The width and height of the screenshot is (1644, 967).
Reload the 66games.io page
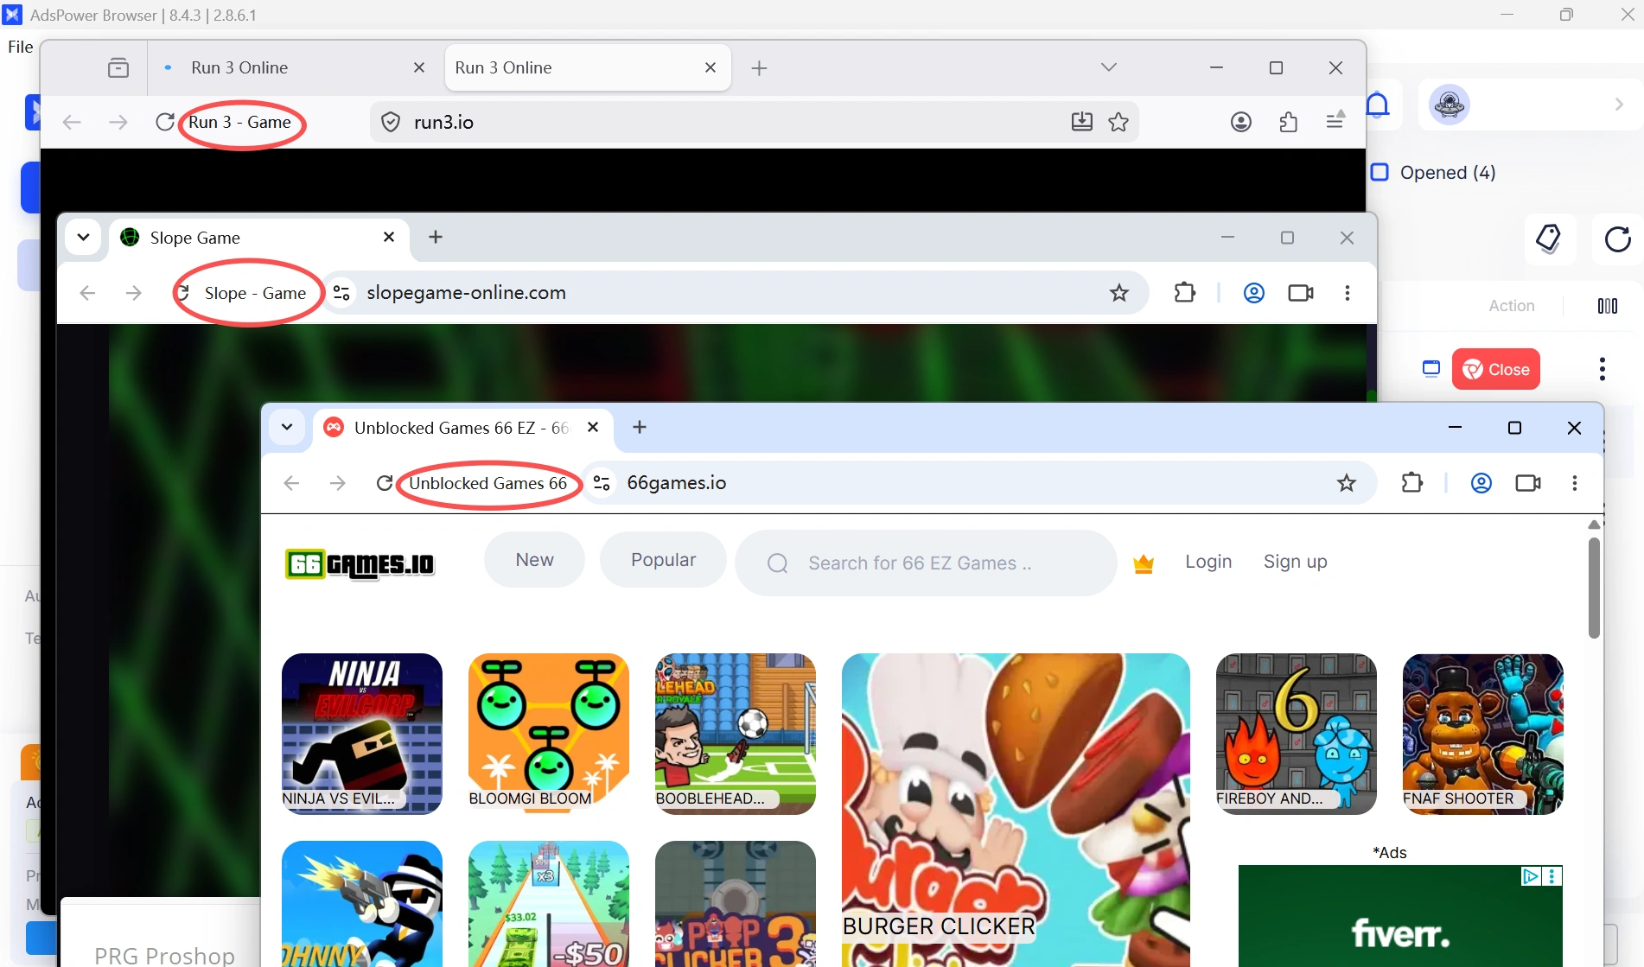(385, 483)
